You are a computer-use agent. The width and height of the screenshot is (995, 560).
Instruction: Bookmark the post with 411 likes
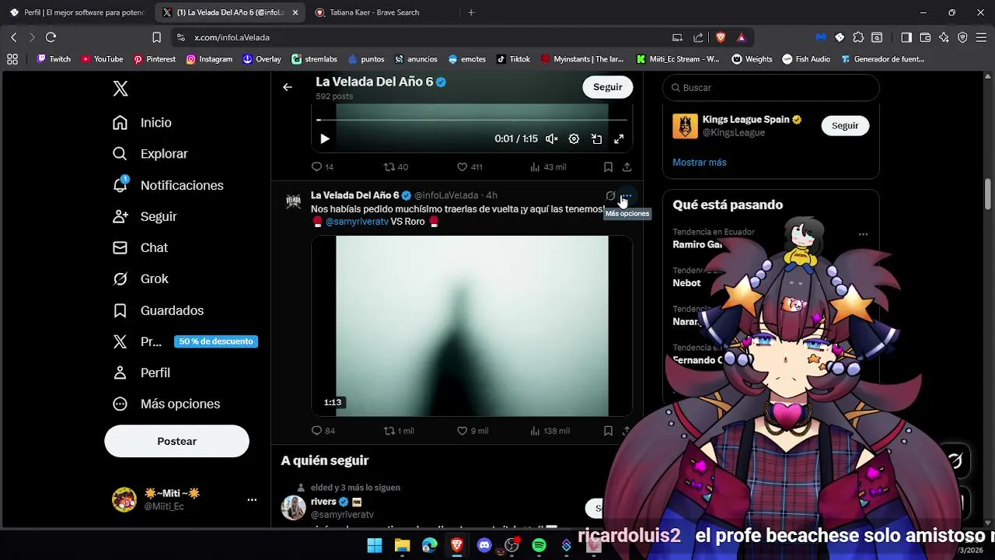(609, 167)
